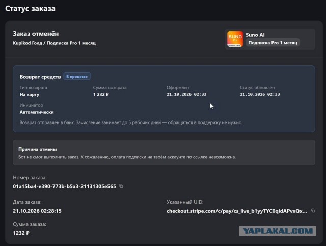The height and width of the screenshot is (246, 326).
Task: Click 'Kupikod Голд / Подписка Pro 1 месяц'
Action: (55, 43)
